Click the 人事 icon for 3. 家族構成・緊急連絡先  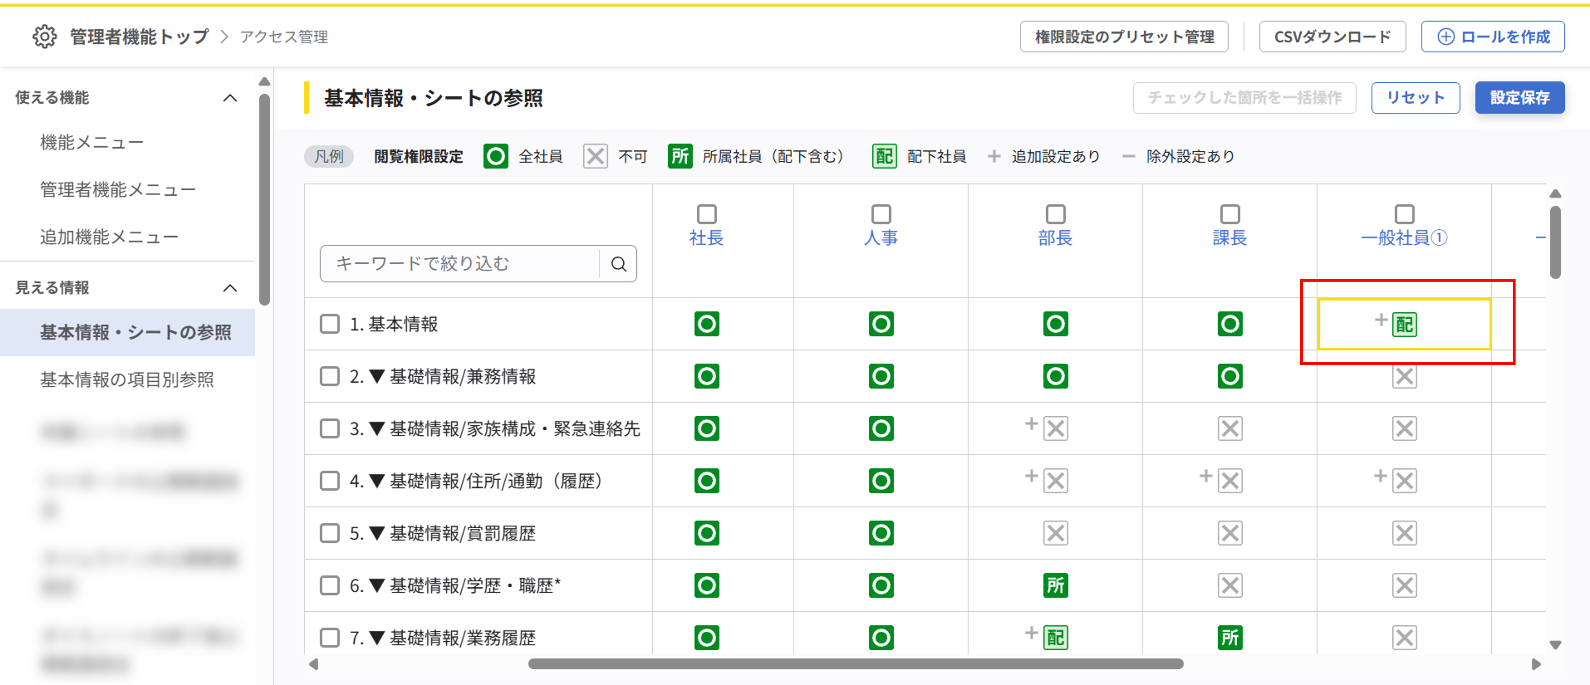881,429
